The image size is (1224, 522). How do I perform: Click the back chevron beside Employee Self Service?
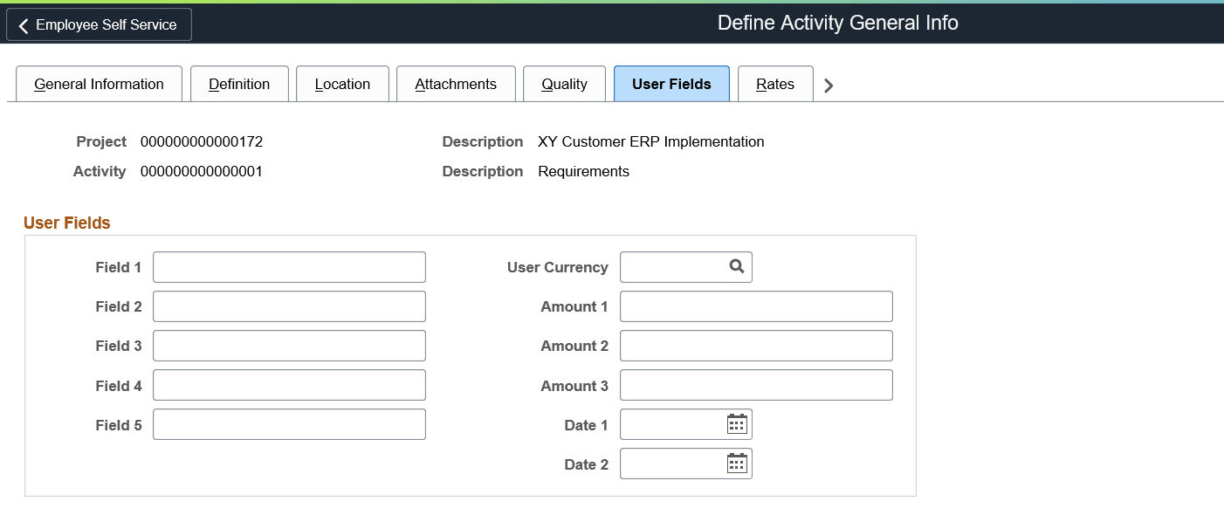[24, 24]
